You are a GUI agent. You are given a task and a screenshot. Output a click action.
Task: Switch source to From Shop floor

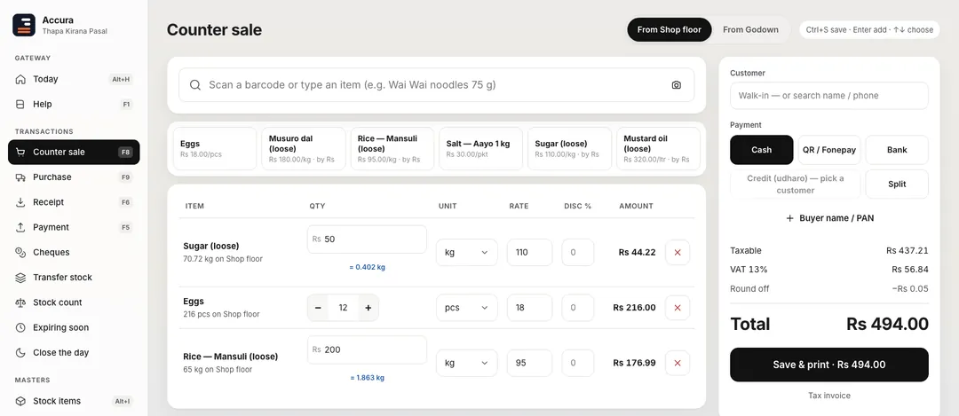coord(670,29)
